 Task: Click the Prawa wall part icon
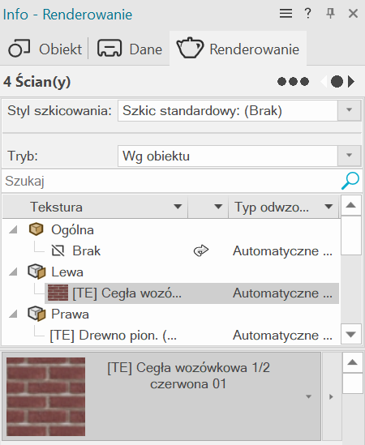(36, 314)
